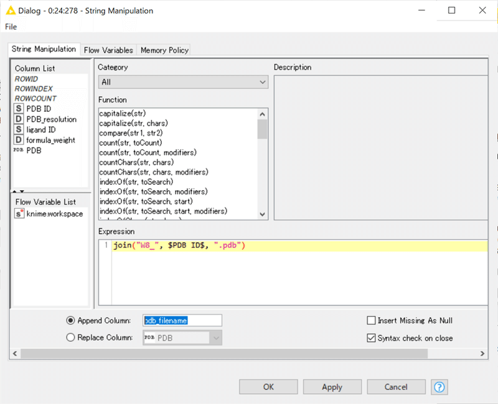Select ROWID in Column List
Screen dimensions: 498x404
pyautogui.click(x=26, y=79)
